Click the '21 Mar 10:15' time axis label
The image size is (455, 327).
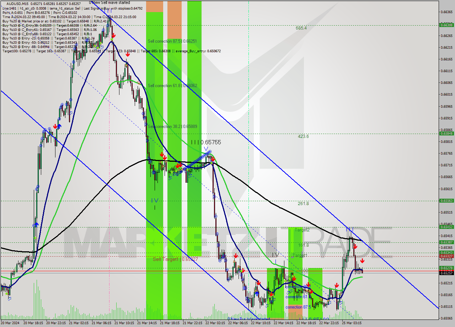tap(125, 323)
